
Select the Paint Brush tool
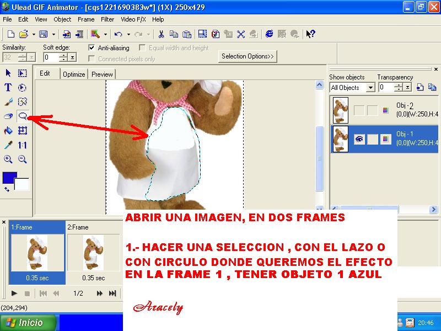point(8,102)
